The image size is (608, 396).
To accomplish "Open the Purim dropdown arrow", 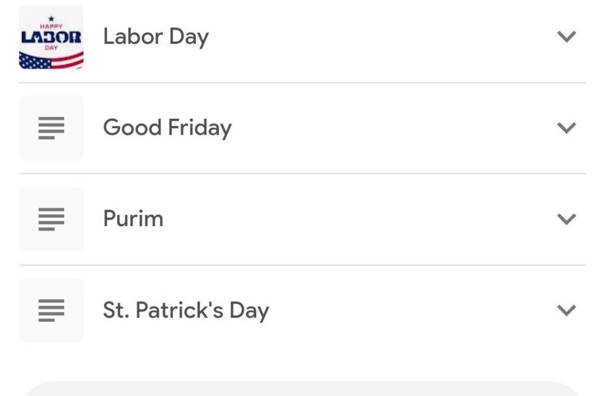I will 567,219.
